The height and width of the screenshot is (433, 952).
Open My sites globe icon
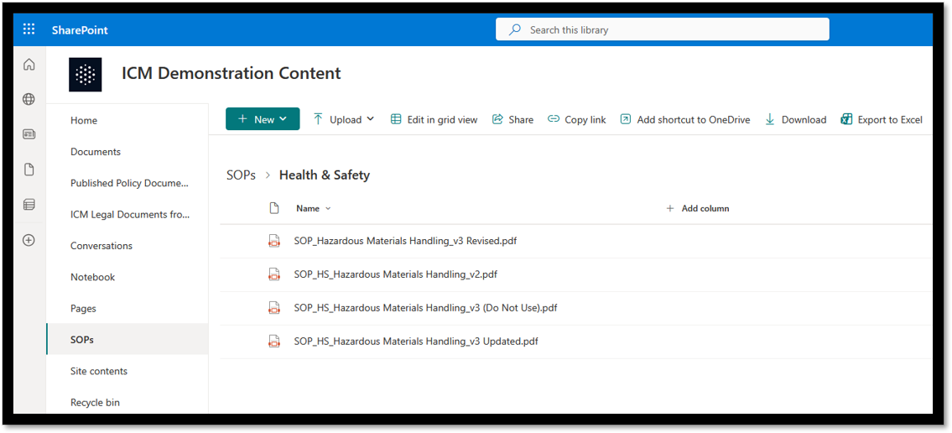coord(29,99)
